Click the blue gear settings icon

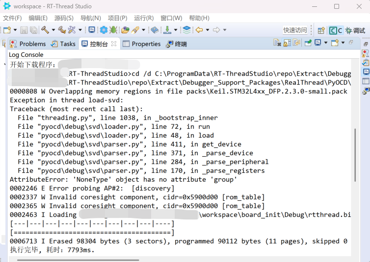pos(104,30)
